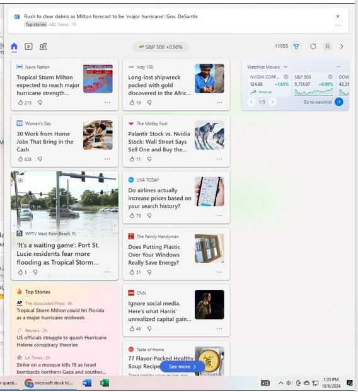Screen dimensions: 358x392
Task: Open Microsoft Rewards trophy icon
Action: [x=296, y=47]
